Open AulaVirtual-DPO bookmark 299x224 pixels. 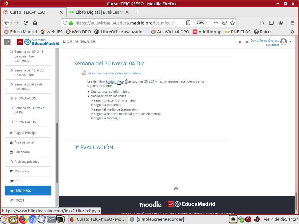click(170, 32)
